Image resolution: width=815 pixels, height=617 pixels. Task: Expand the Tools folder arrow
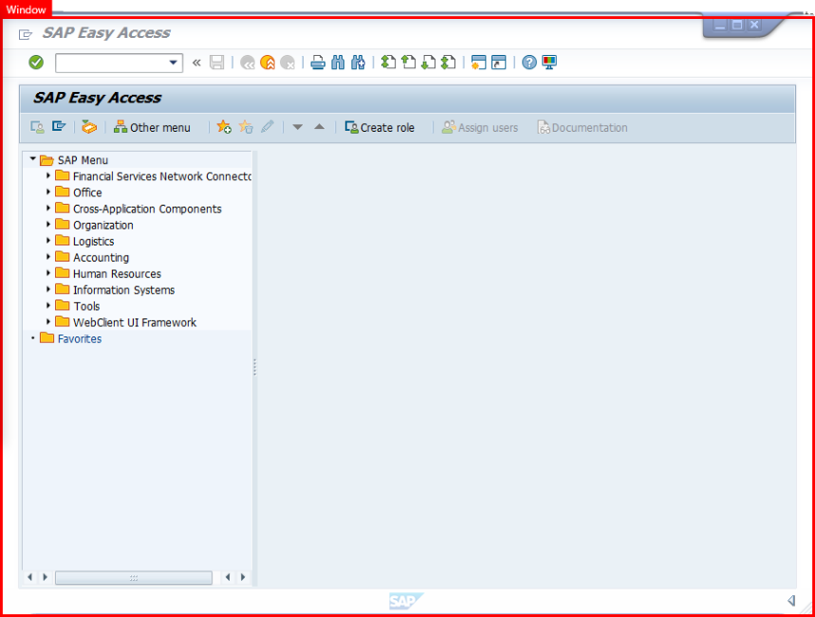pos(48,305)
